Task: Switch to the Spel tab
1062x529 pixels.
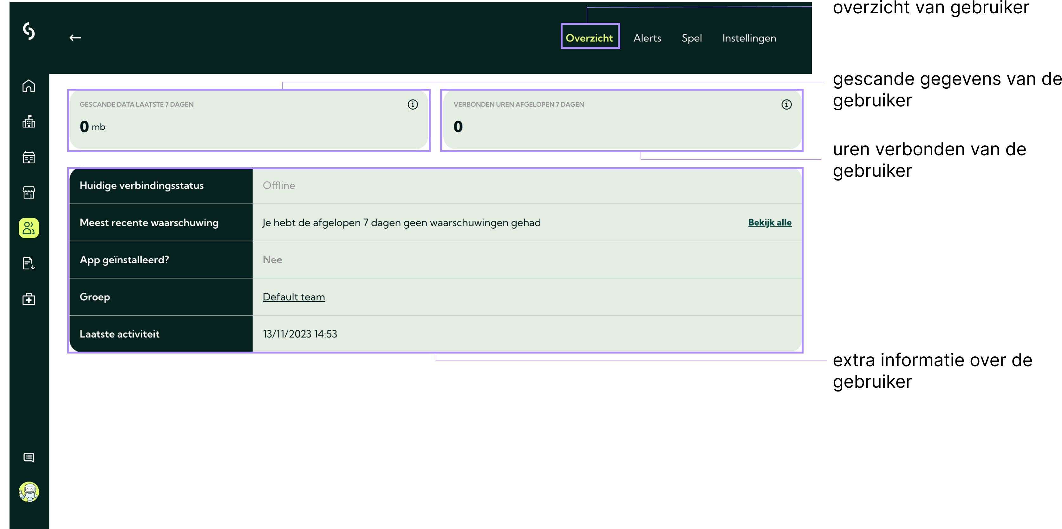Action: [x=691, y=38]
